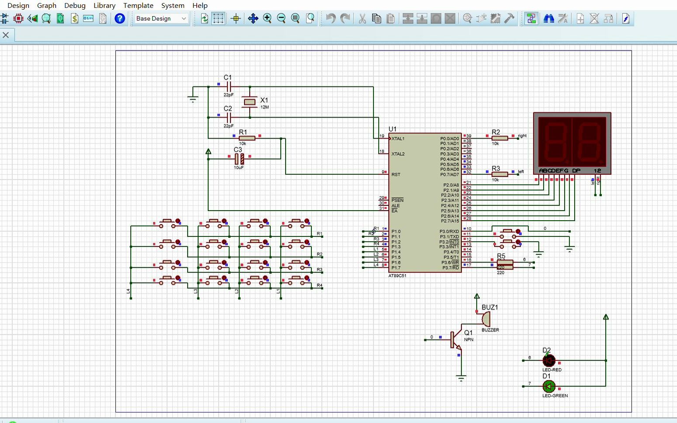Click the Zoom to area icon
This screenshot has height=423, width=677.
tap(310, 18)
